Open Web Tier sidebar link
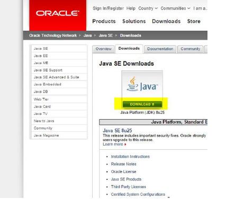The width and height of the screenshot is (235, 199). [x=59, y=99]
